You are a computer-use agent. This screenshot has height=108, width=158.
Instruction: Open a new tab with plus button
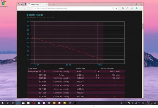click(50, 4)
